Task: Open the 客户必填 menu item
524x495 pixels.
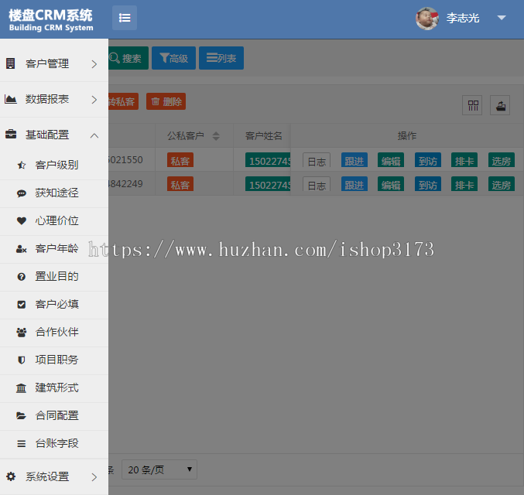Action: 54,305
